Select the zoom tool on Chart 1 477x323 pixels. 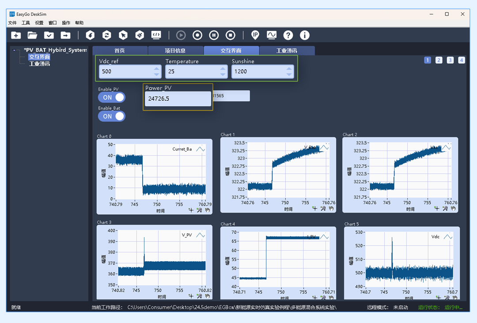pos(323,209)
